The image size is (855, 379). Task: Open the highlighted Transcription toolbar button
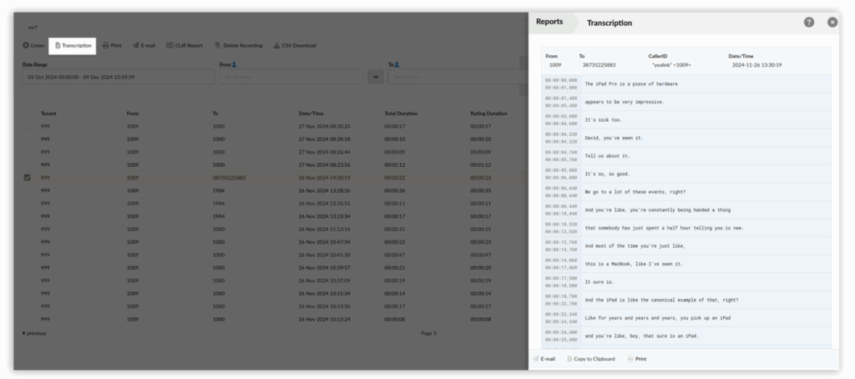73,46
